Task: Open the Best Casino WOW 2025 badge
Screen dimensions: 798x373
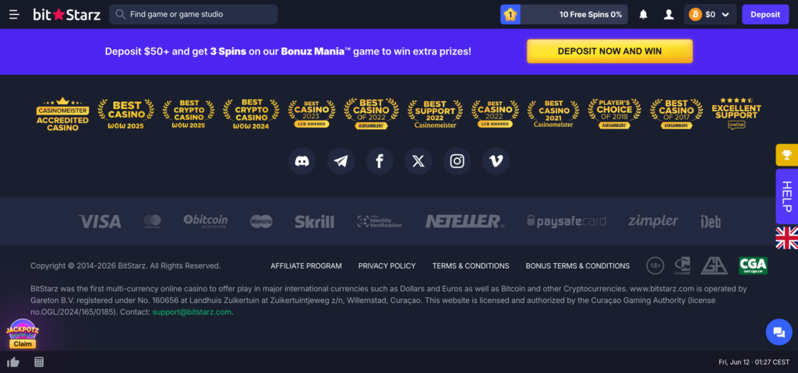Action: (125, 114)
